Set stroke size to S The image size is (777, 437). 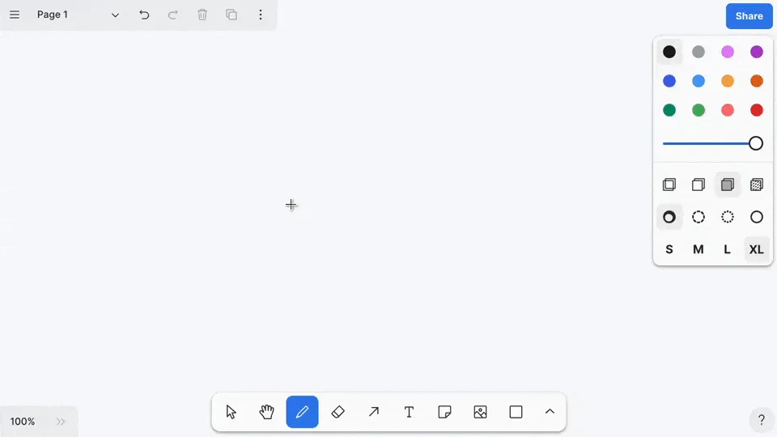(669, 249)
